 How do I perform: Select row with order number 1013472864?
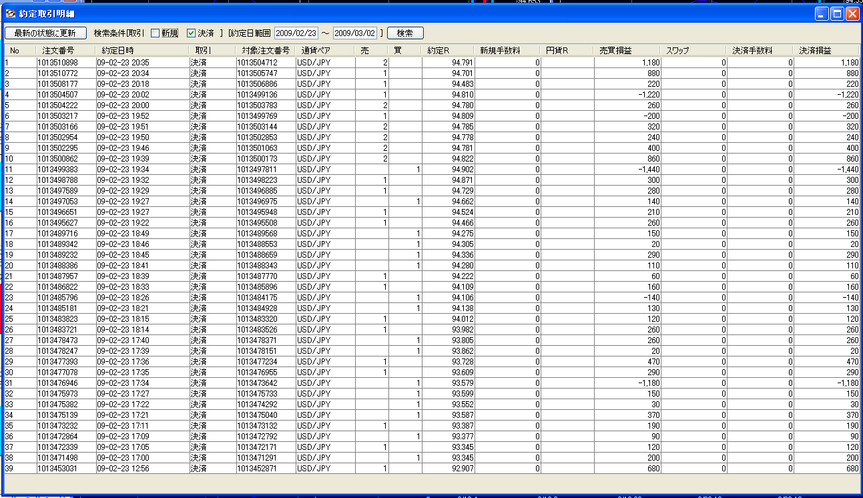431,436
